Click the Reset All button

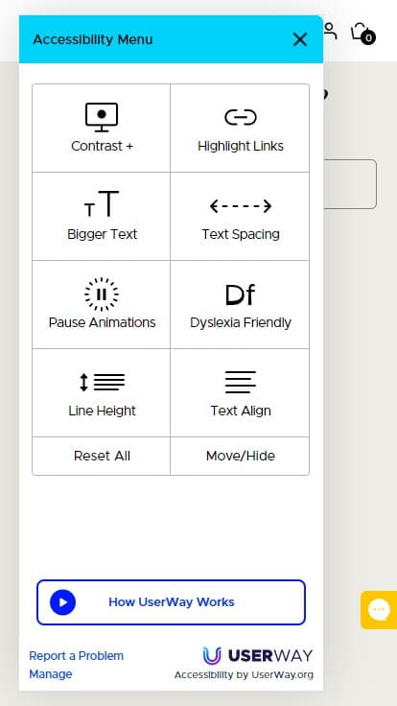pos(102,456)
